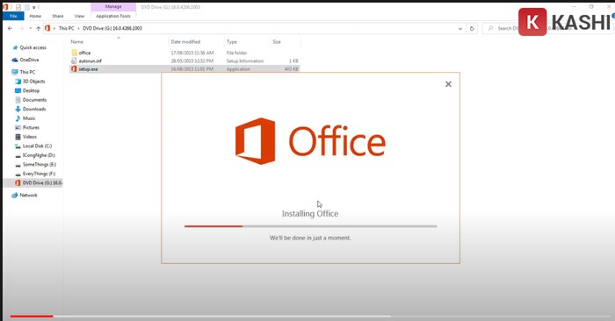Go up one folder level arrow
Screen dimensions: 615x321
click(x=38, y=28)
